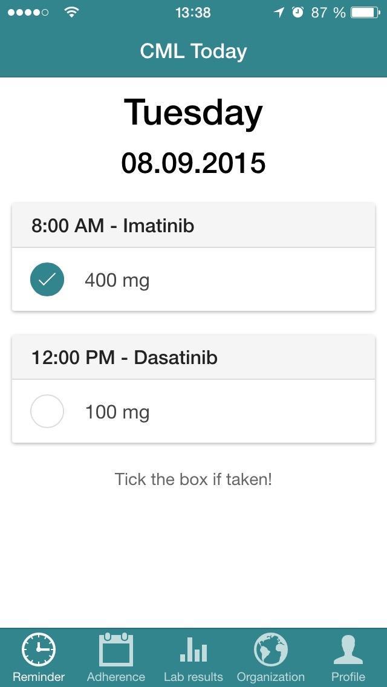Open the Organization globe icon

pos(270,650)
